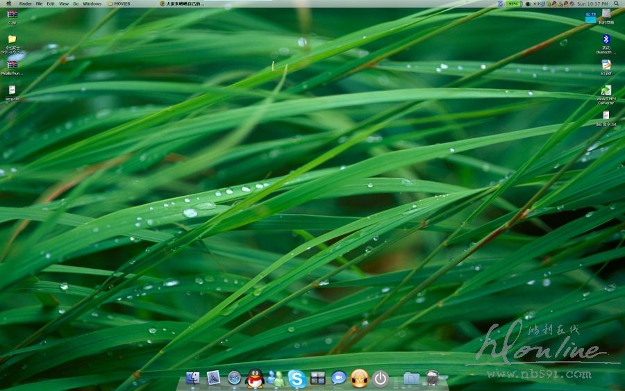Switch to the MOVIES folder window
625x391 pixels.
click(x=119, y=3)
